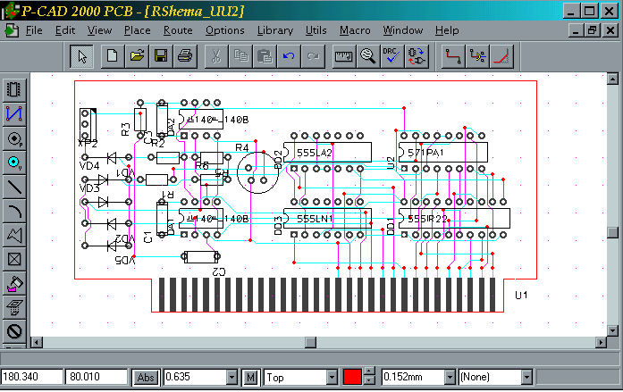Open the Utils menu
The width and height of the screenshot is (623, 392).
click(x=316, y=30)
